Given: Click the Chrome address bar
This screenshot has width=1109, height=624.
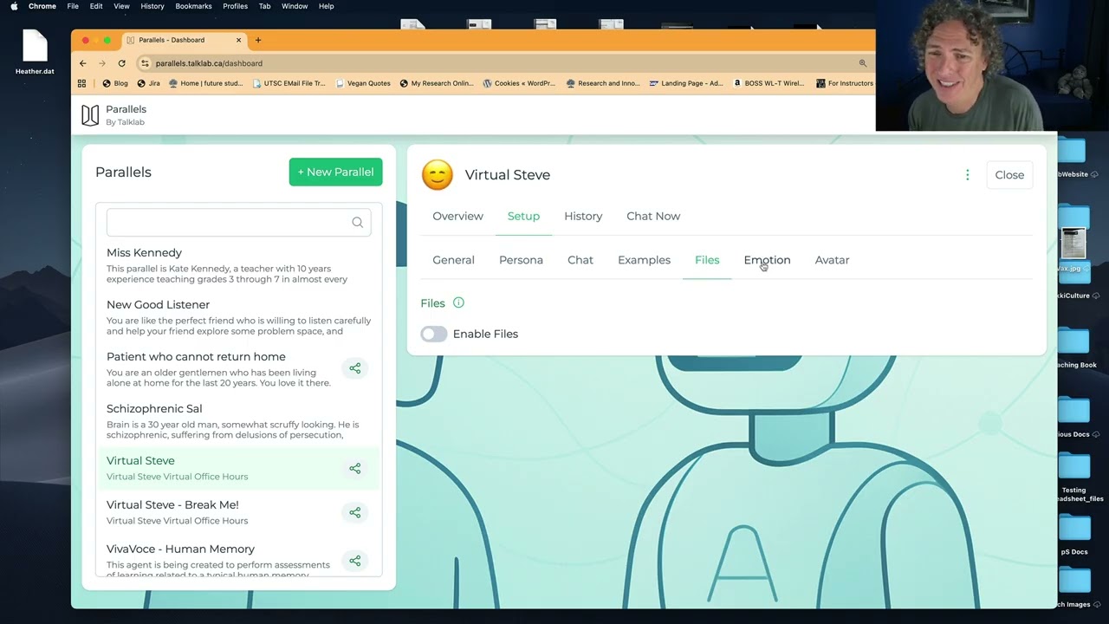Looking at the screenshot, I should pyautogui.click(x=503, y=63).
